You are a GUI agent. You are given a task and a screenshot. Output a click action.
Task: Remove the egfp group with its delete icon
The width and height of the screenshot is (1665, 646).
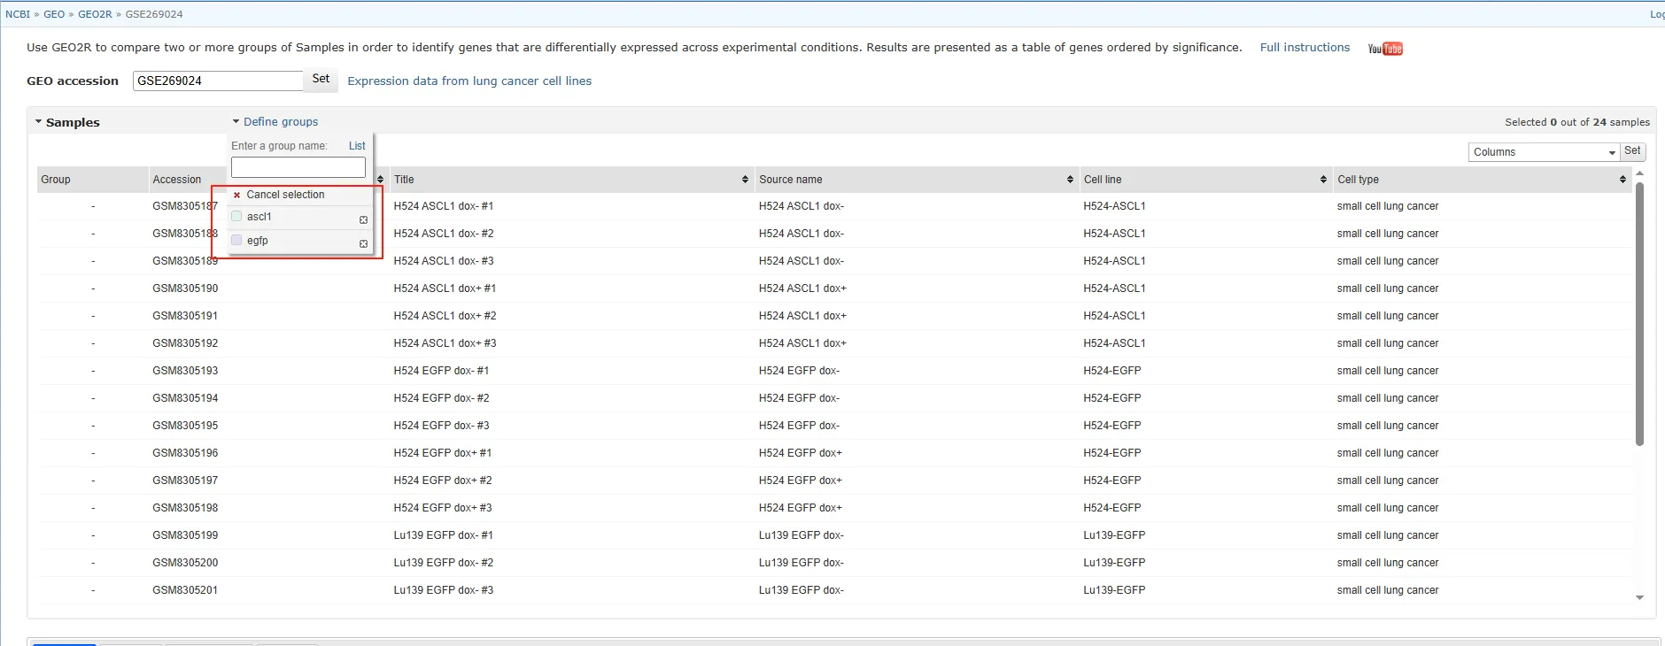pyautogui.click(x=363, y=243)
